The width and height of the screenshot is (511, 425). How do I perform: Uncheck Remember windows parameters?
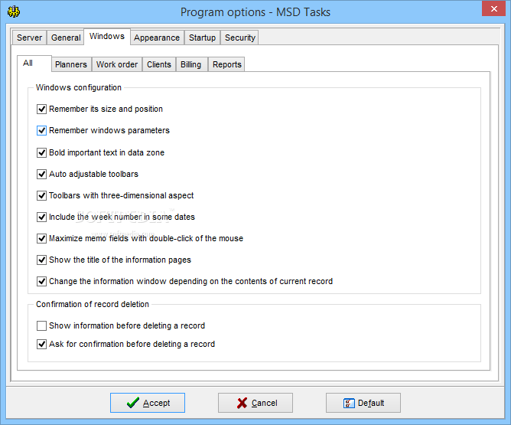coord(42,131)
